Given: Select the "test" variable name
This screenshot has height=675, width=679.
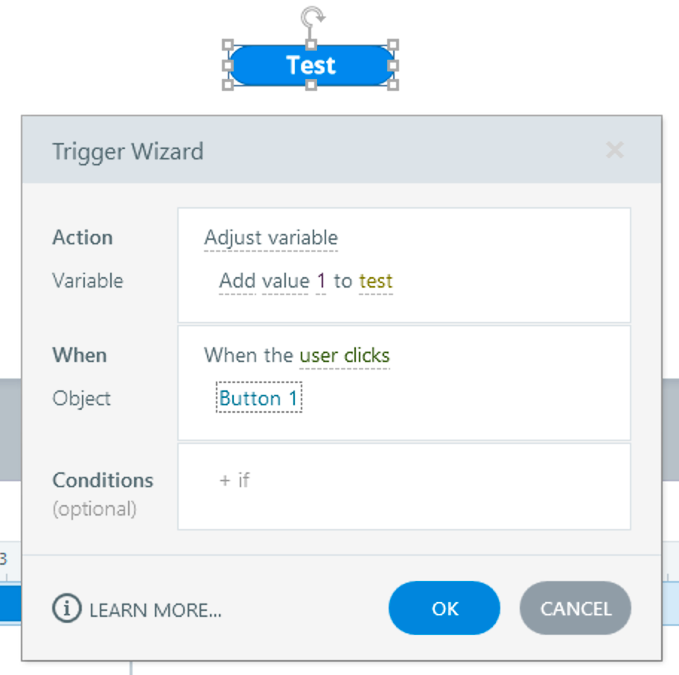Looking at the screenshot, I should pyautogui.click(x=375, y=281).
